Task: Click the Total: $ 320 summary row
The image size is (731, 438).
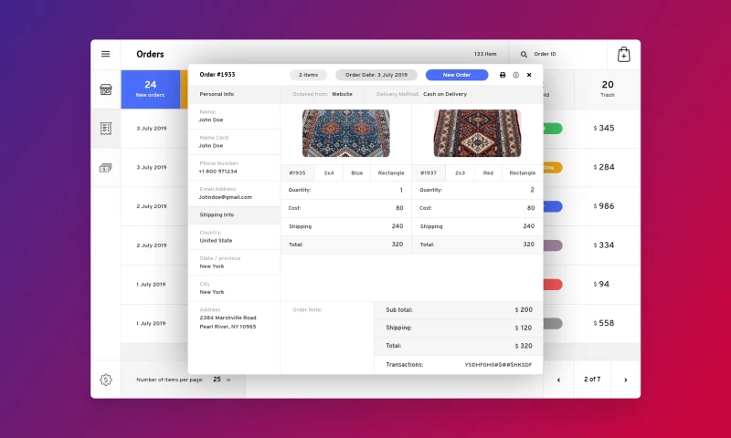Action: tap(459, 347)
